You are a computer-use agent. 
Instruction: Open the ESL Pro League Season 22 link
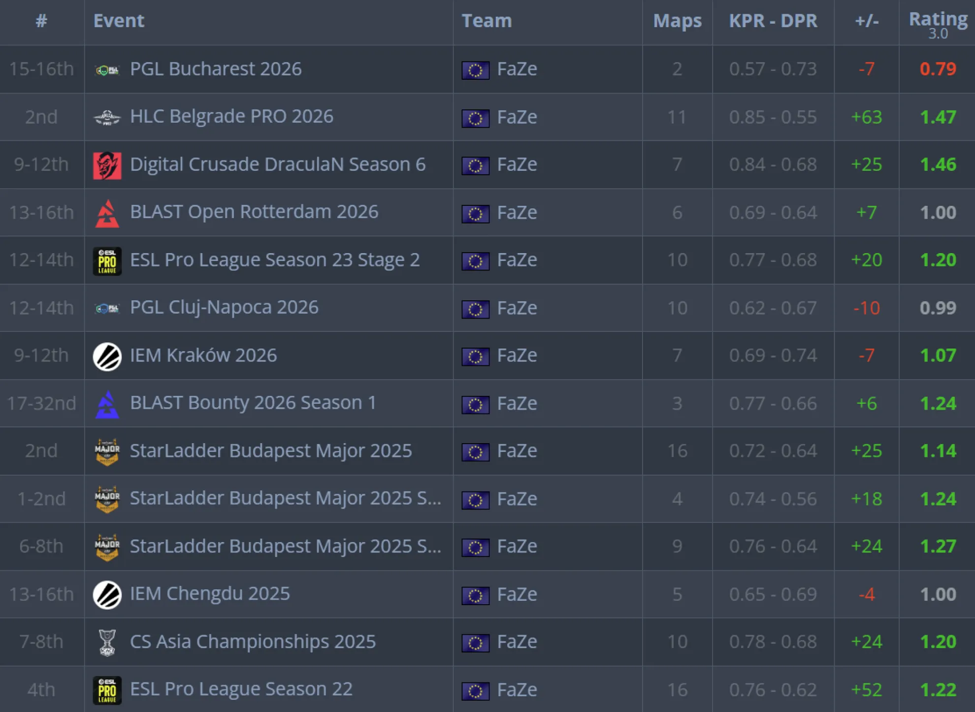click(241, 689)
